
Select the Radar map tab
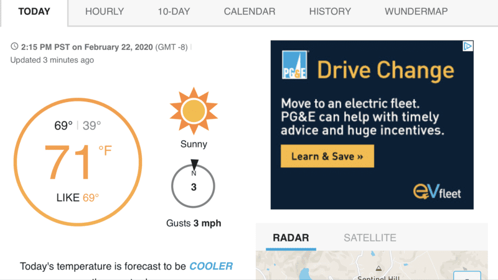[x=291, y=238]
